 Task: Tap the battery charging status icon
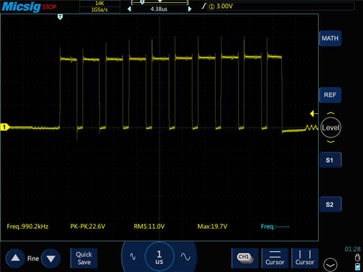point(357,267)
